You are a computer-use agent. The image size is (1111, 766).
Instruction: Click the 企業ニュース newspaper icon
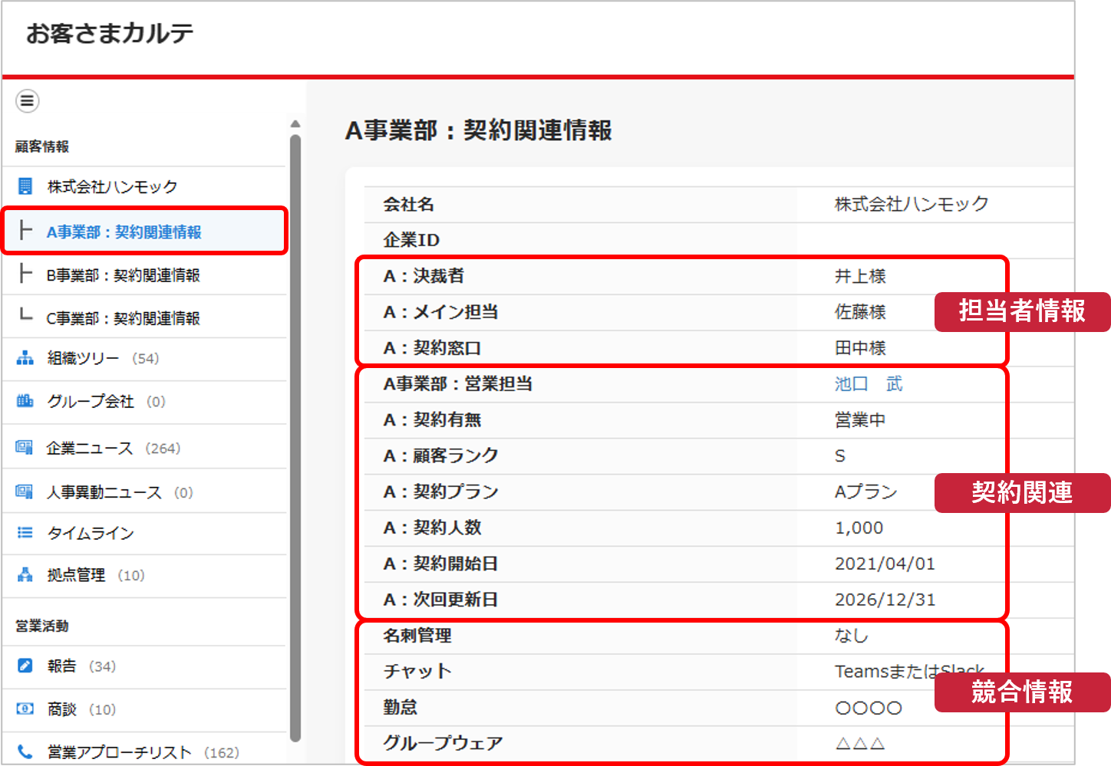[25, 448]
